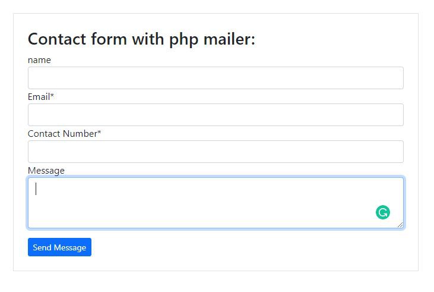Click the "Contact form with php mailer:" heading
The image size is (434, 292).
pyautogui.click(x=141, y=40)
